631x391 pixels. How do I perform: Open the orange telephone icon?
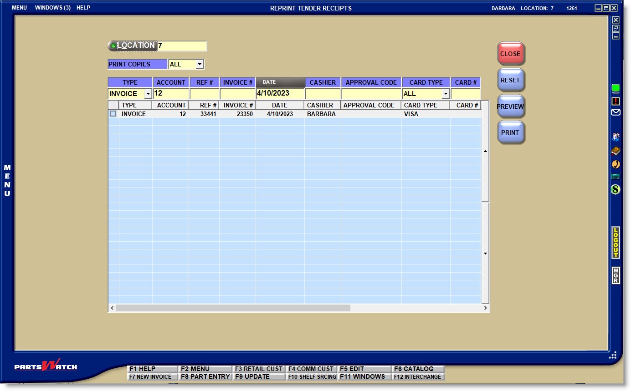[616, 164]
